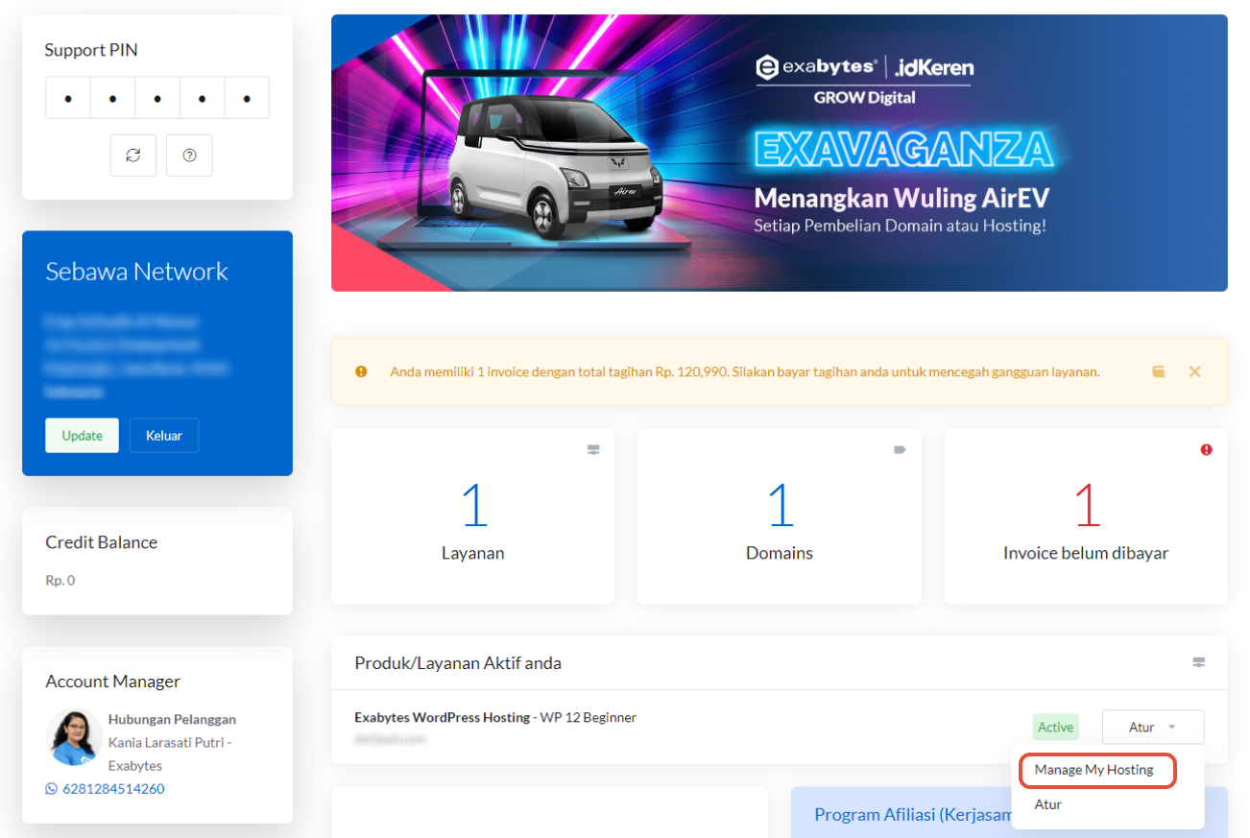Click the Keluar button
This screenshot has height=838, width=1250.
[x=164, y=435]
